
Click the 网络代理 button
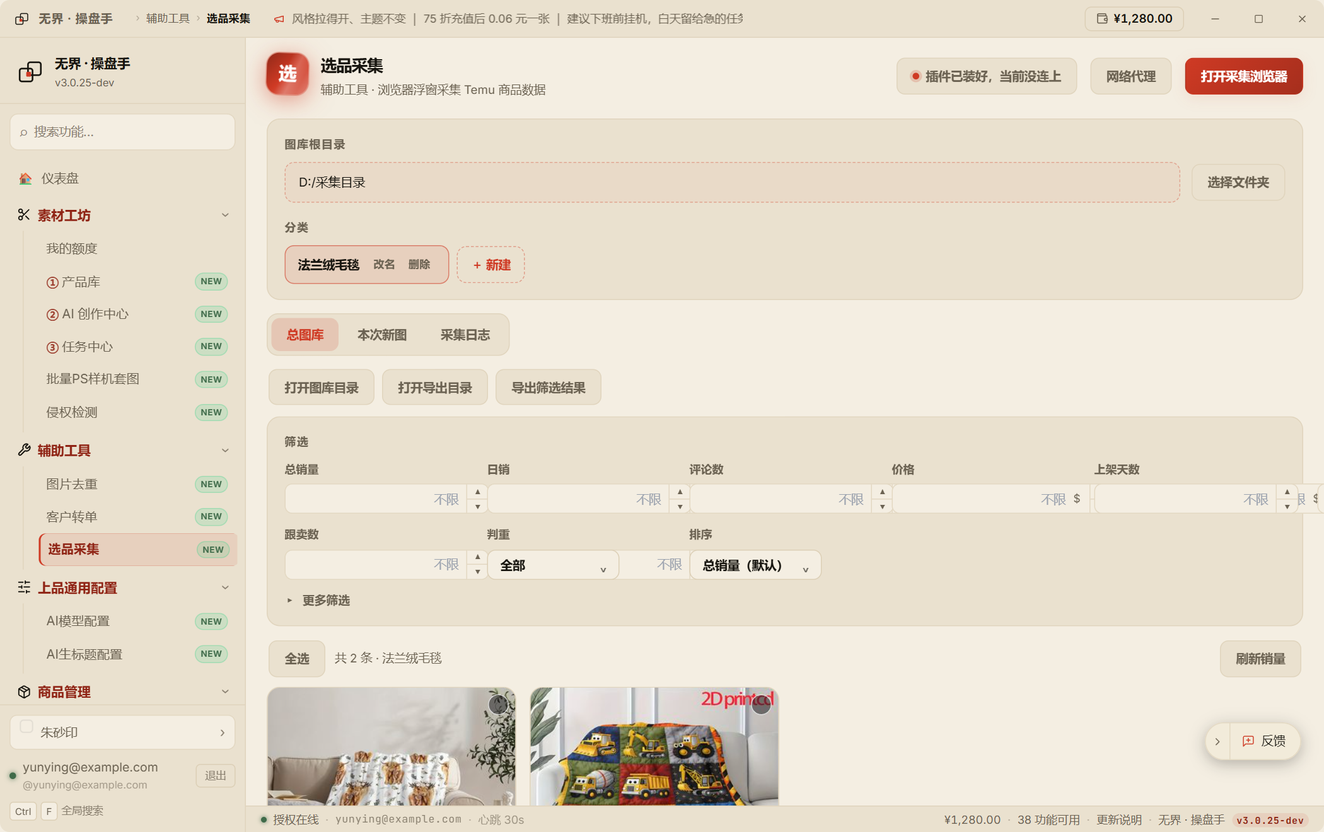coord(1130,76)
